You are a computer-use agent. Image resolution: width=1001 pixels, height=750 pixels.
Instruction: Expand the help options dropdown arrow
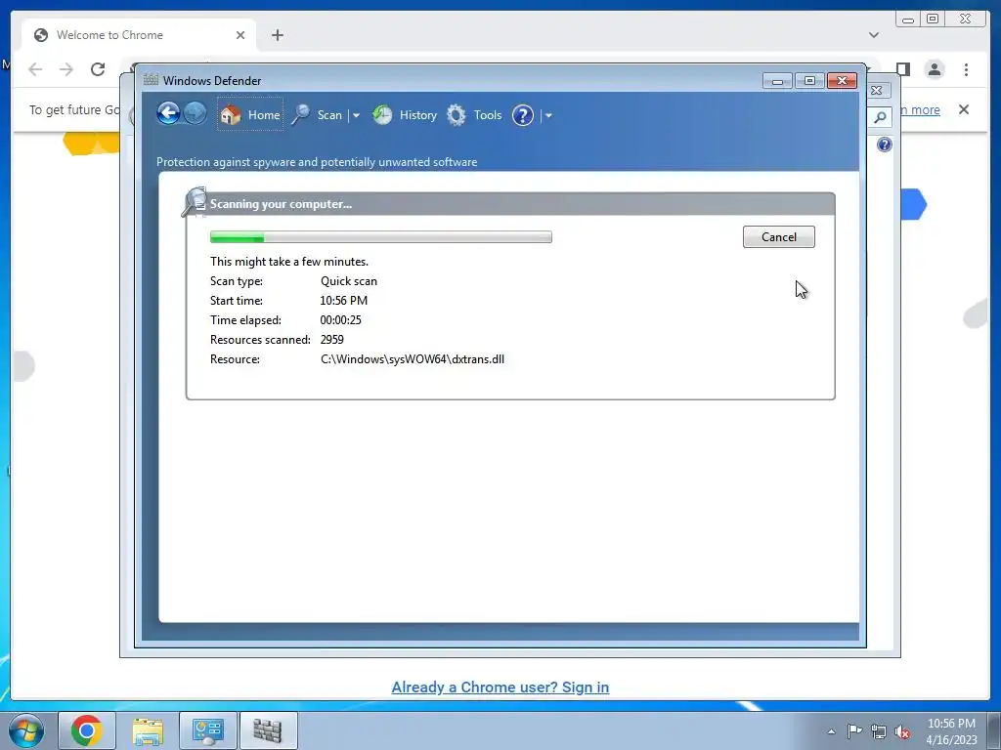[548, 115]
